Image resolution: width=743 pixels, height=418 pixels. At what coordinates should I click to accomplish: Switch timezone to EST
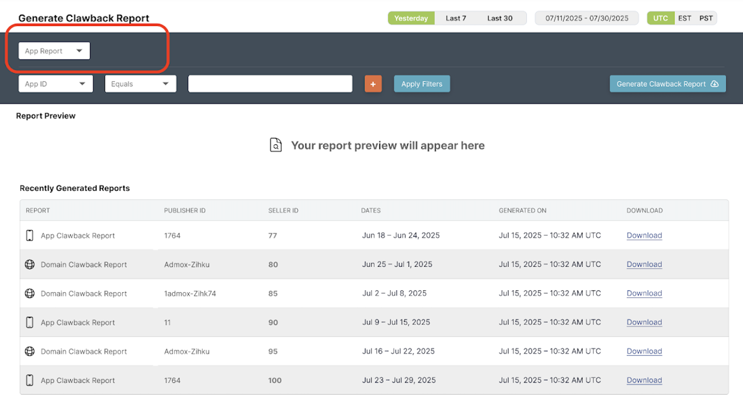coord(684,18)
